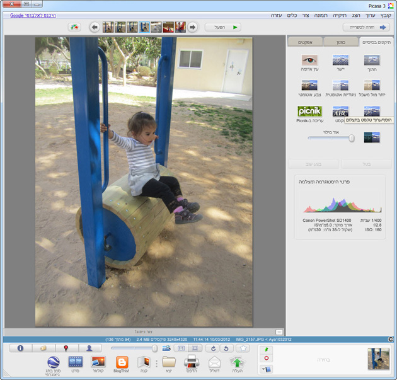The height and width of the screenshot is (380, 397).
Task: Click the Fill Light icon beside the slider
Action: (x=372, y=137)
